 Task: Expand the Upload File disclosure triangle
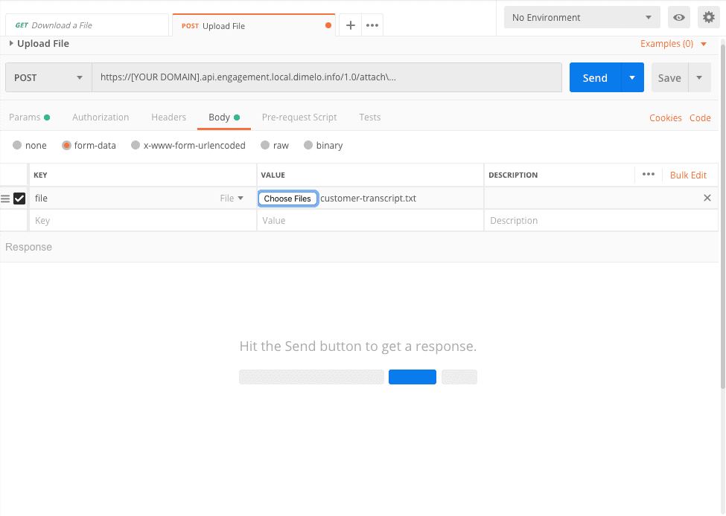click(x=11, y=44)
